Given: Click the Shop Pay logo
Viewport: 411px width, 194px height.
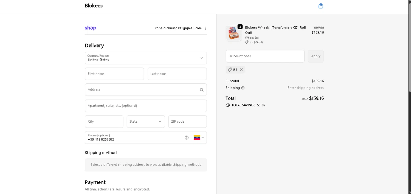Looking at the screenshot, I should click(x=90, y=28).
